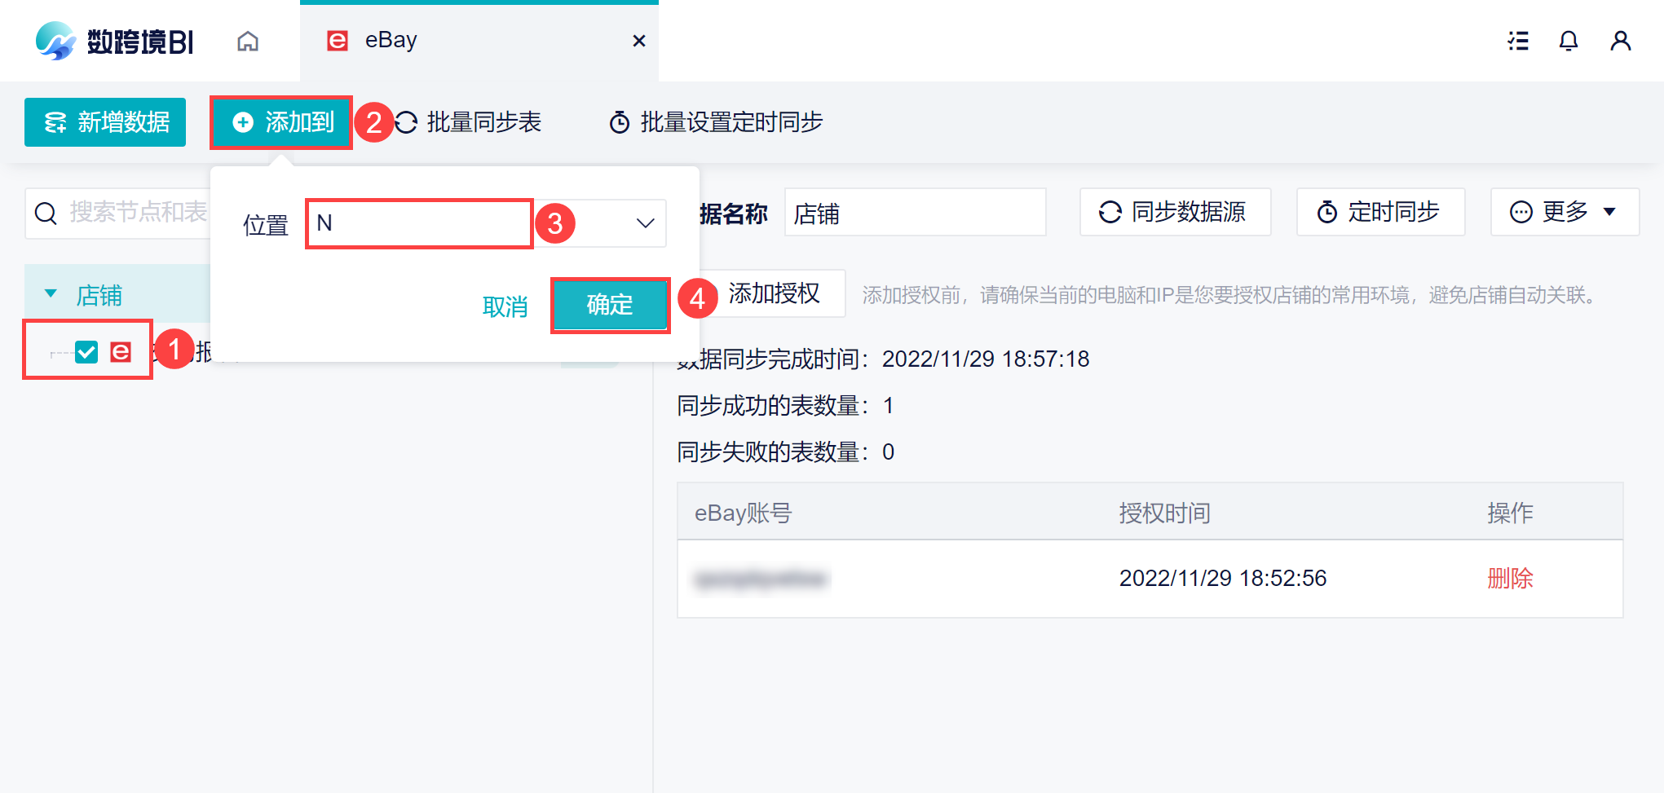Select the 店铺 tree item
The width and height of the screenshot is (1664, 793).
pyautogui.click(x=99, y=295)
